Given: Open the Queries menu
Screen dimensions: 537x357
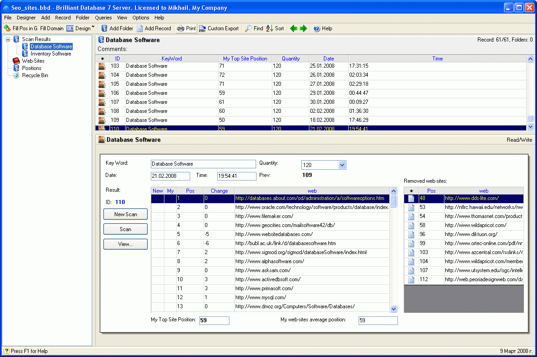Looking at the screenshot, I should pos(103,18).
